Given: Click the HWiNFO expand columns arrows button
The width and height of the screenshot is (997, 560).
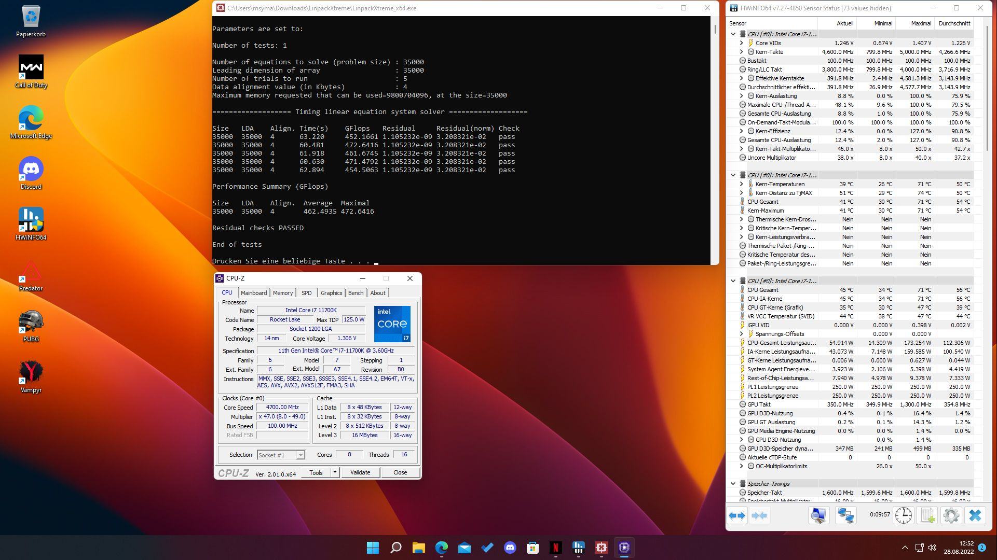Looking at the screenshot, I should pyautogui.click(x=737, y=515).
